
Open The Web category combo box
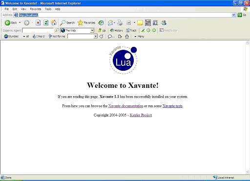(x=77, y=30)
